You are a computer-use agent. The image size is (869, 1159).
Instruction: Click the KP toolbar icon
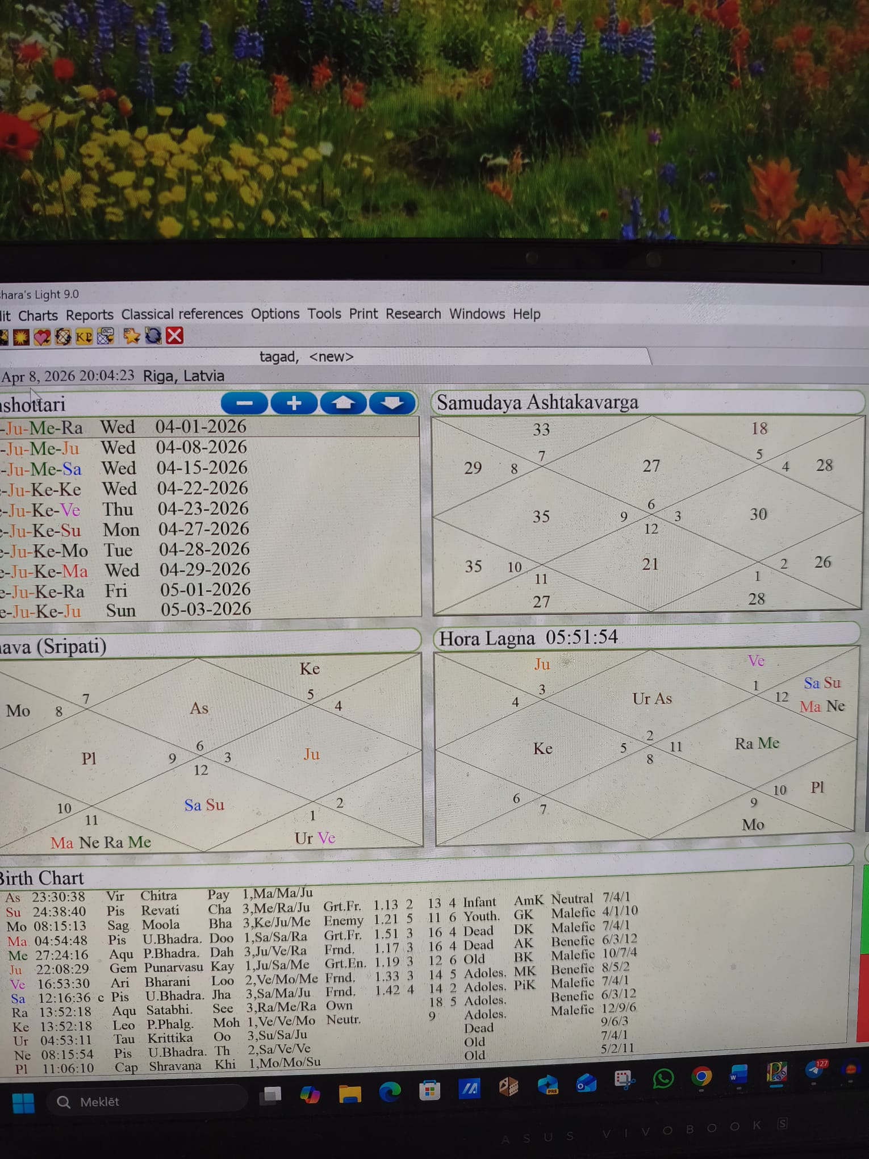84,337
